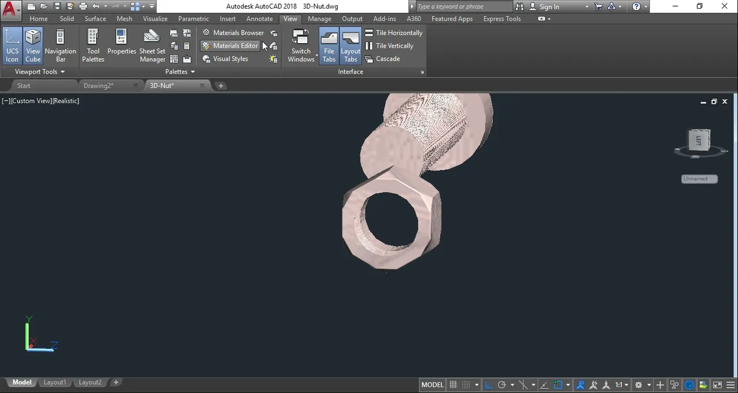This screenshot has width=738, height=393.
Task: Click the Switch Windows icon
Action: coord(301,38)
